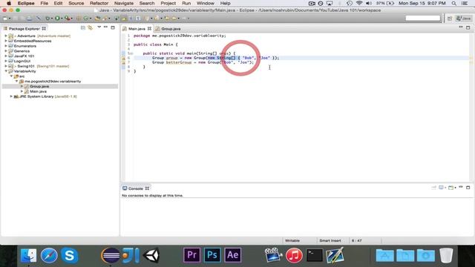
Task: Expand the JavaFX 101 project
Action: [6, 56]
